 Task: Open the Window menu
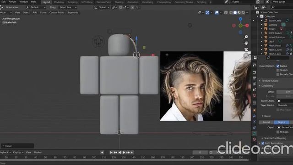23,2
